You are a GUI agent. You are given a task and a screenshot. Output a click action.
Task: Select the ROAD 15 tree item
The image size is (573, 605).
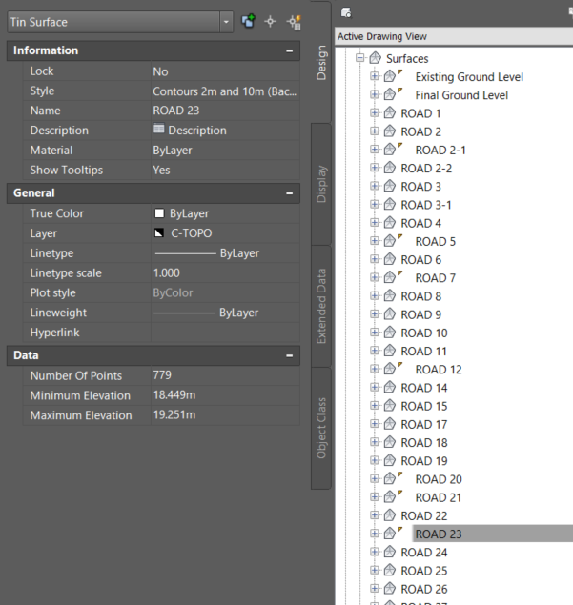click(424, 406)
